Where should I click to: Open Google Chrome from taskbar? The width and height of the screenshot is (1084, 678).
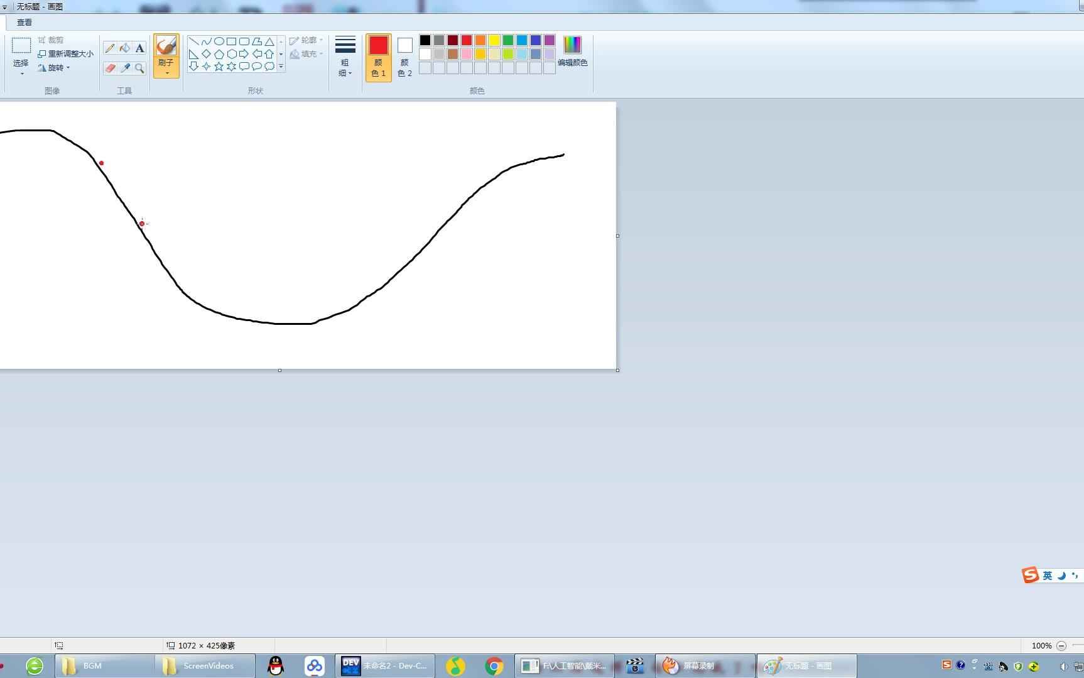[x=494, y=666]
